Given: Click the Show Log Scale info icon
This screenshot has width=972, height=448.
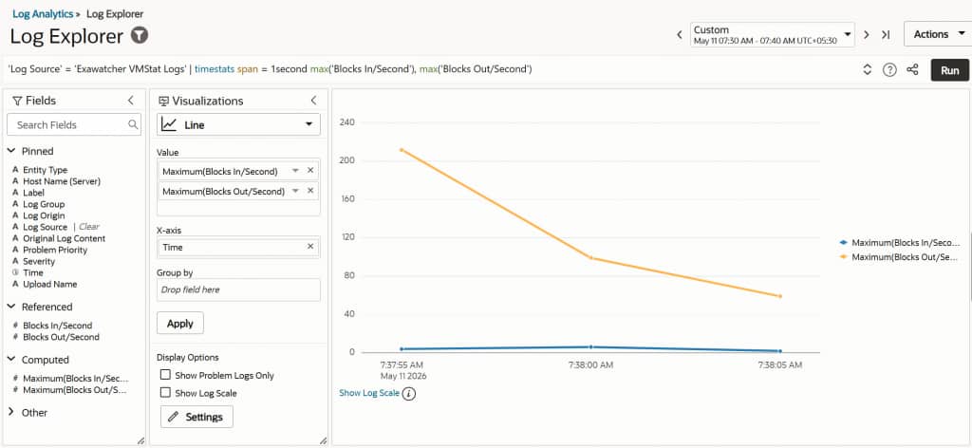Looking at the screenshot, I should [408, 394].
